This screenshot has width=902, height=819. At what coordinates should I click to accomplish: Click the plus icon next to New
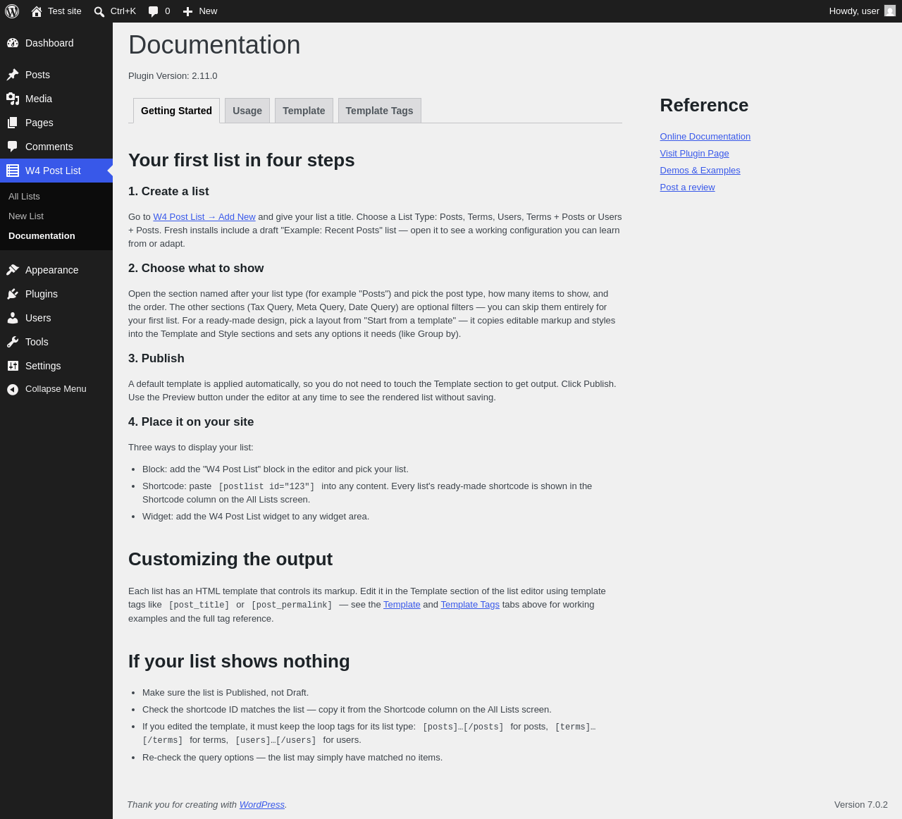pos(187,11)
